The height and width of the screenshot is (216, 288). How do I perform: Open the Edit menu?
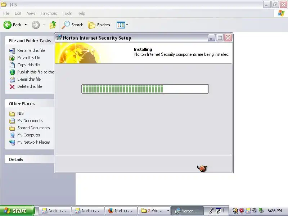[18, 13]
